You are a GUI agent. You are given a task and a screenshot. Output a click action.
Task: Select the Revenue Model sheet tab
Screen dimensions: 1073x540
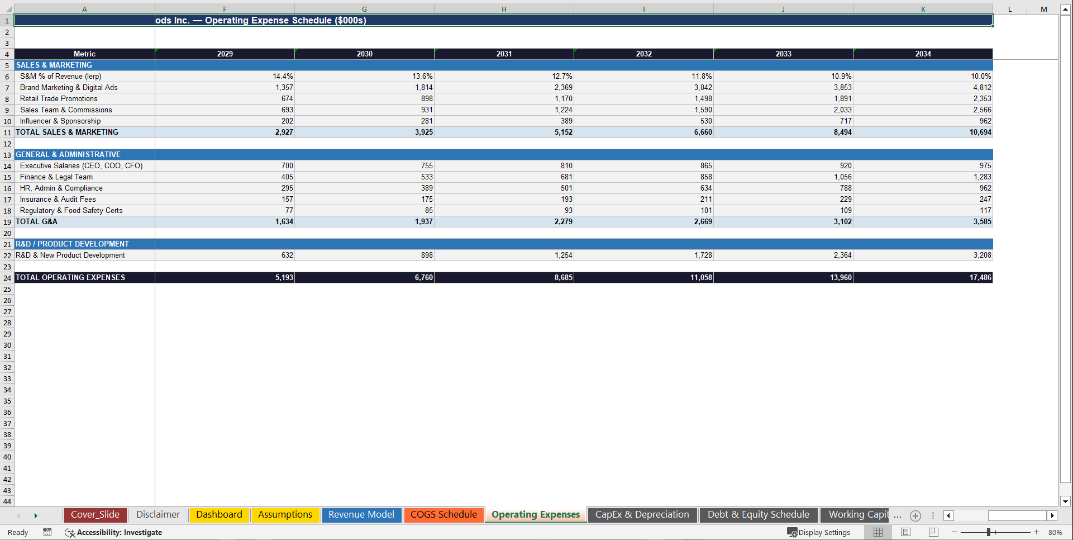click(x=361, y=515)
